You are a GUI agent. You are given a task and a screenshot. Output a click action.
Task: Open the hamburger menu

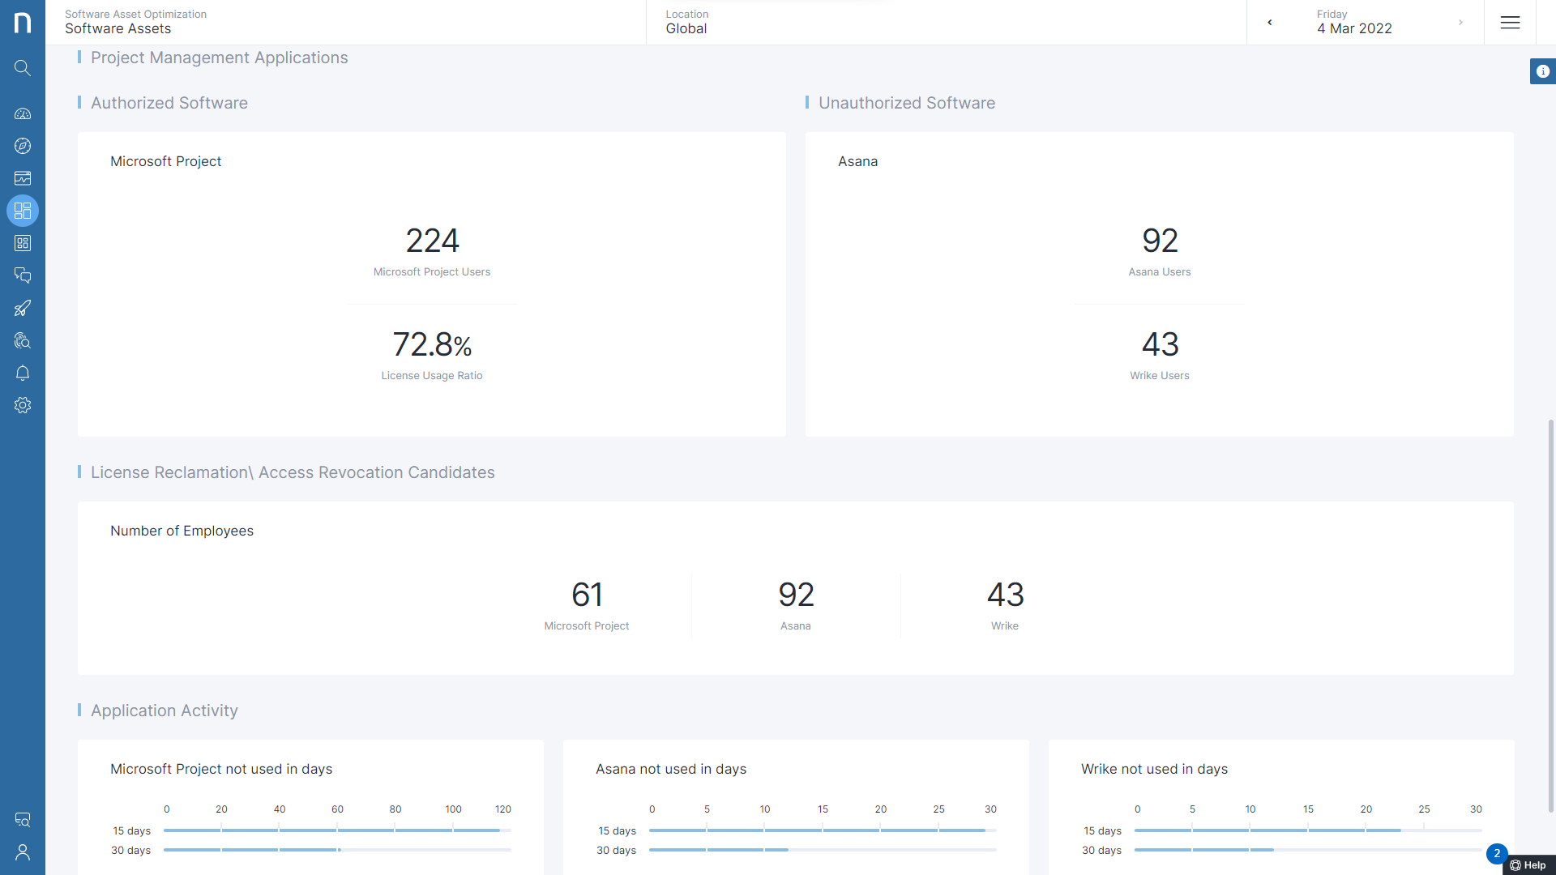pos(1510,23)
